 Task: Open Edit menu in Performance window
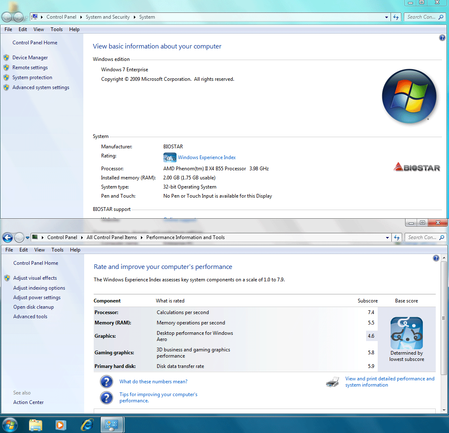24,250
